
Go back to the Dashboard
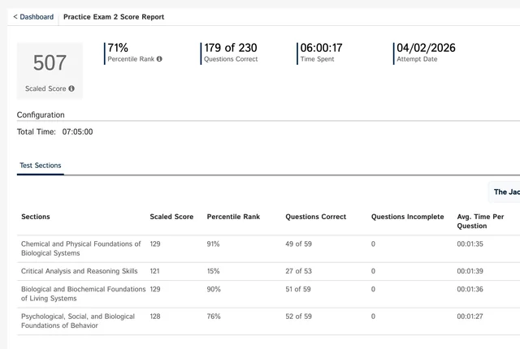pyautogui.click(x=33, y=16)
